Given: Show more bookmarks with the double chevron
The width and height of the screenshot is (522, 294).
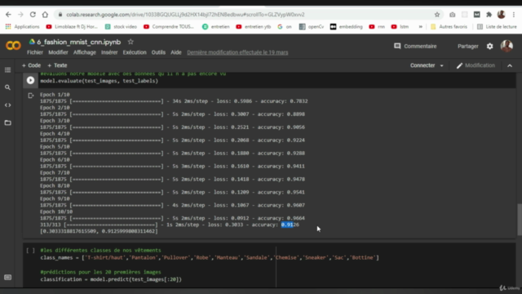Looking at the screenshot, I should tap(421, 27).
